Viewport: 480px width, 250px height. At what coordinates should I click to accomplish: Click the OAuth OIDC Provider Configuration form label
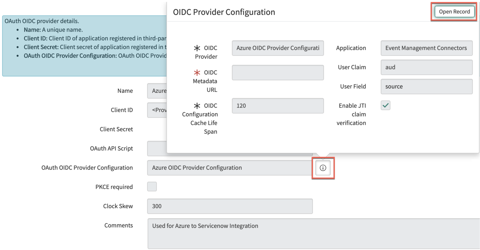pyautogui.click(x=87, y=168)
